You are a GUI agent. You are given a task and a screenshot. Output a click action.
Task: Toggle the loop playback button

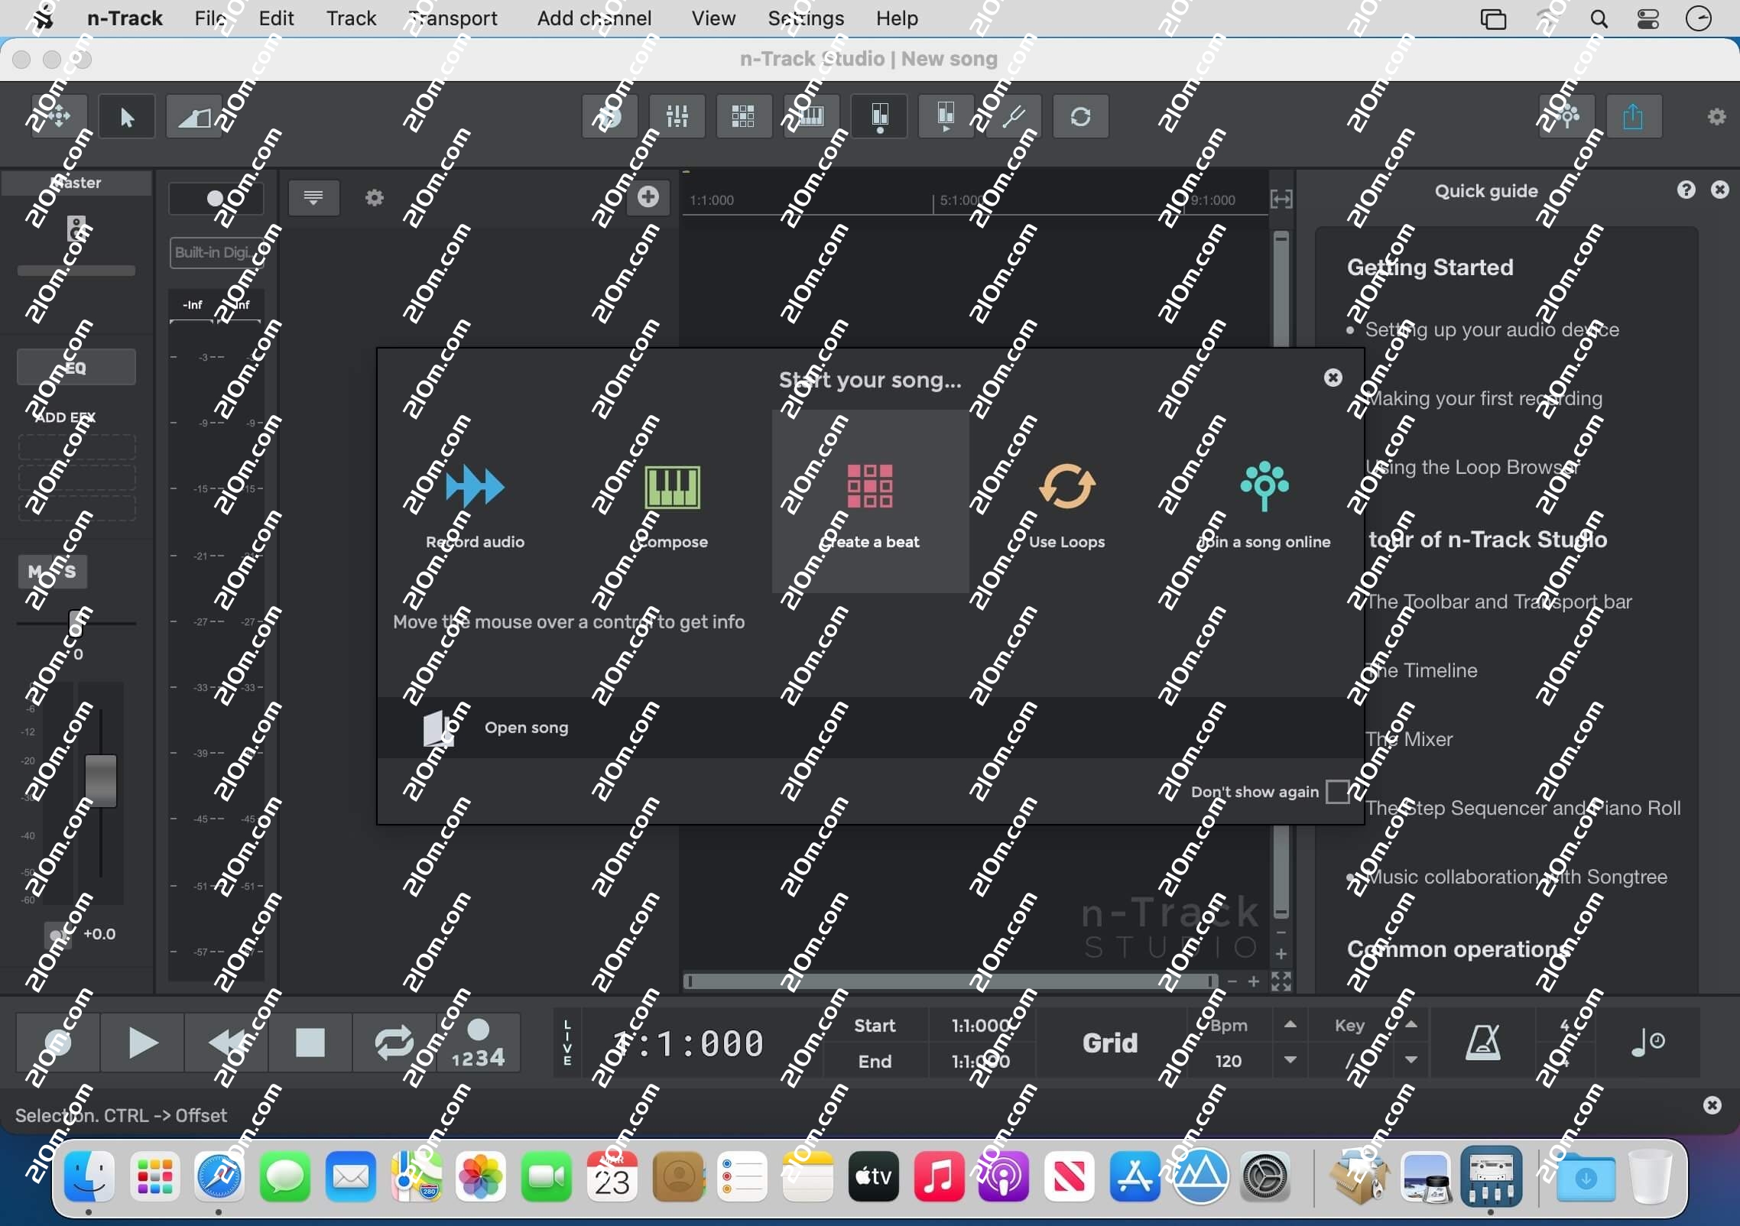coord(394,1043)
